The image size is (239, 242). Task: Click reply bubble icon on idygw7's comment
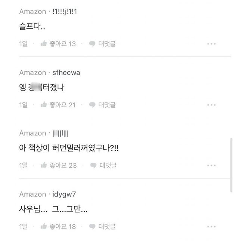pos(92,226)
